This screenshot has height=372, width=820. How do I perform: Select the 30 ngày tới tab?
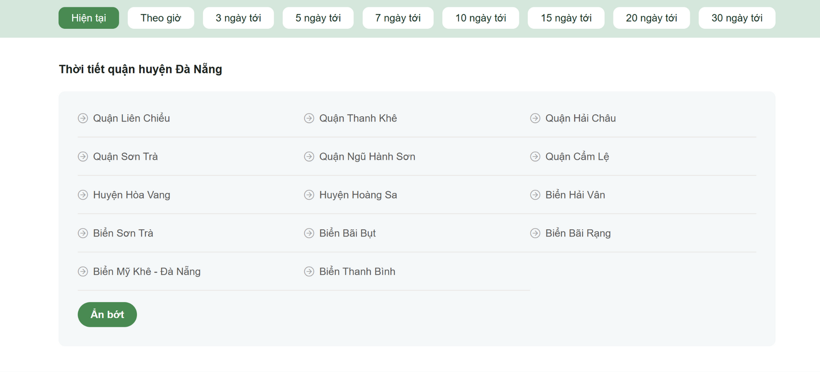point(737,18)
